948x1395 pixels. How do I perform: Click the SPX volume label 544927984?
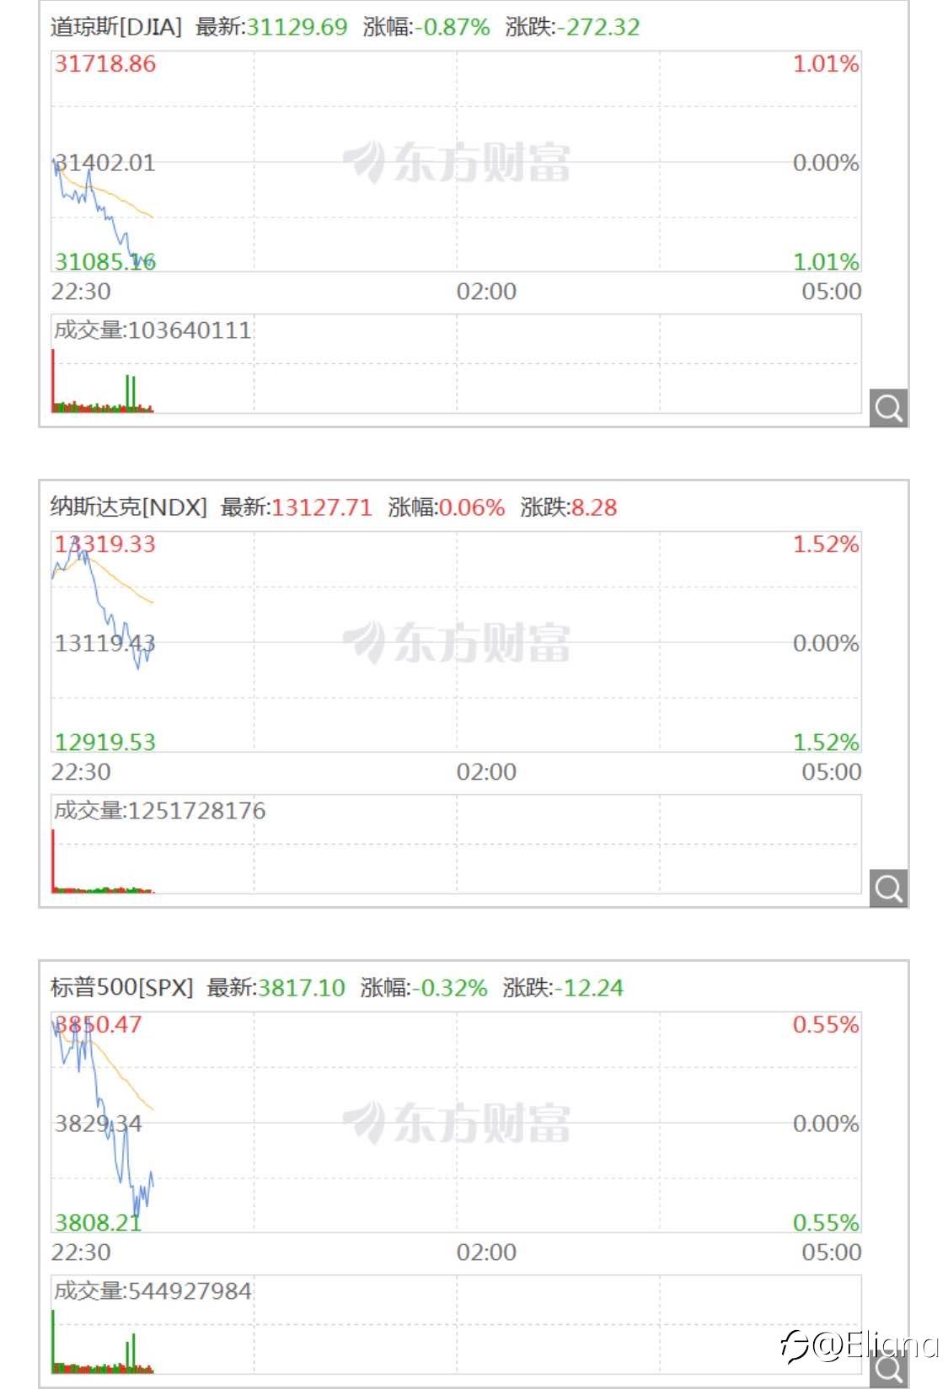pos(153,1291)
